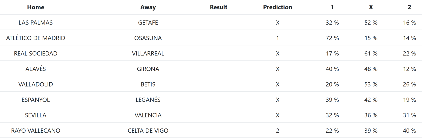Select ATLÉTICO DE MADRID in the table
This screenshot has height=138, width=422.
click(x=36, y=38)
